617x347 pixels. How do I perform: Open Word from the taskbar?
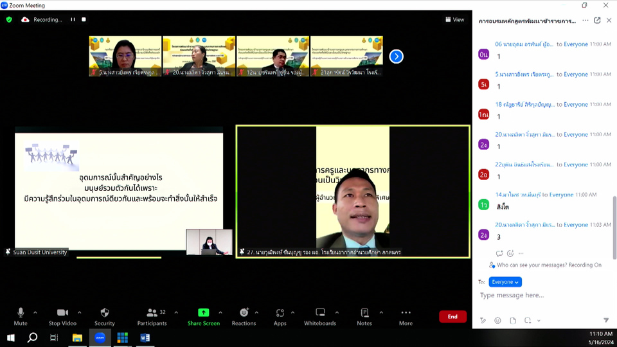[x=145, y=337]
